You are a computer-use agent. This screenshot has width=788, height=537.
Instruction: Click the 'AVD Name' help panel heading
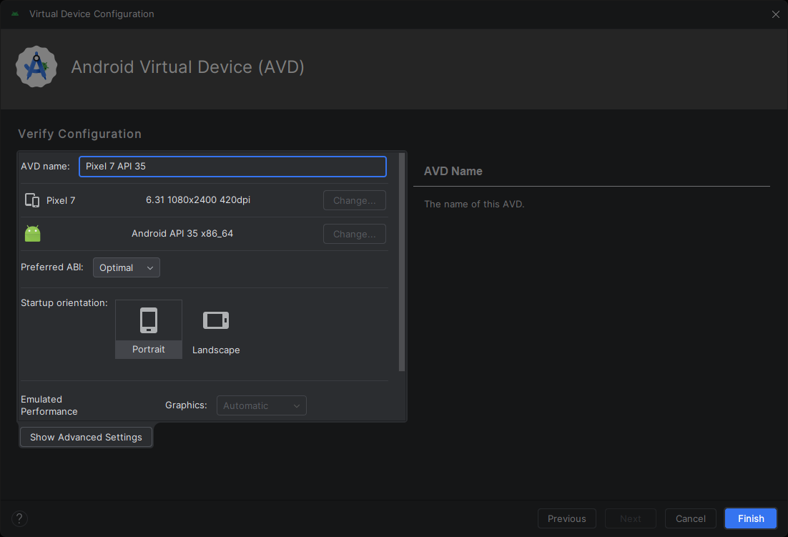click(x=453, y=172)
